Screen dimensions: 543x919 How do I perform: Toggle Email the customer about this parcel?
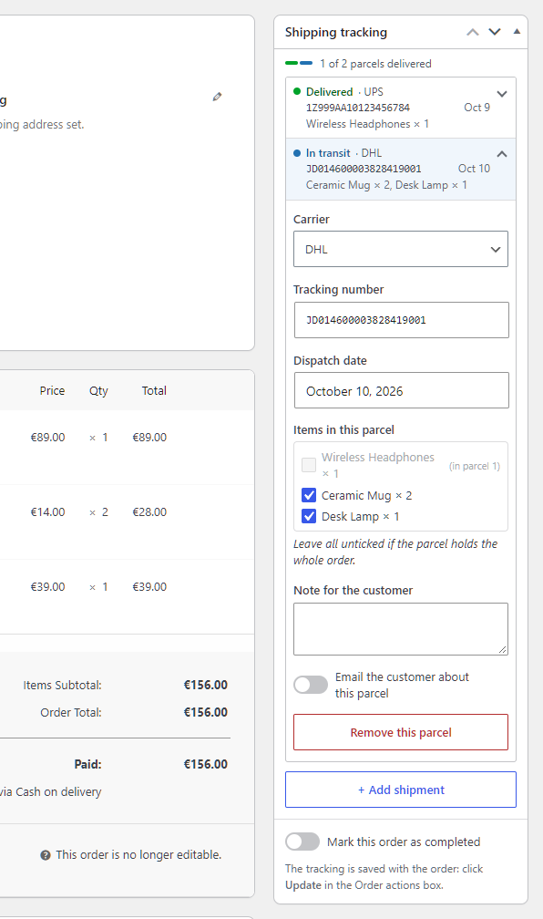point(311,685)
